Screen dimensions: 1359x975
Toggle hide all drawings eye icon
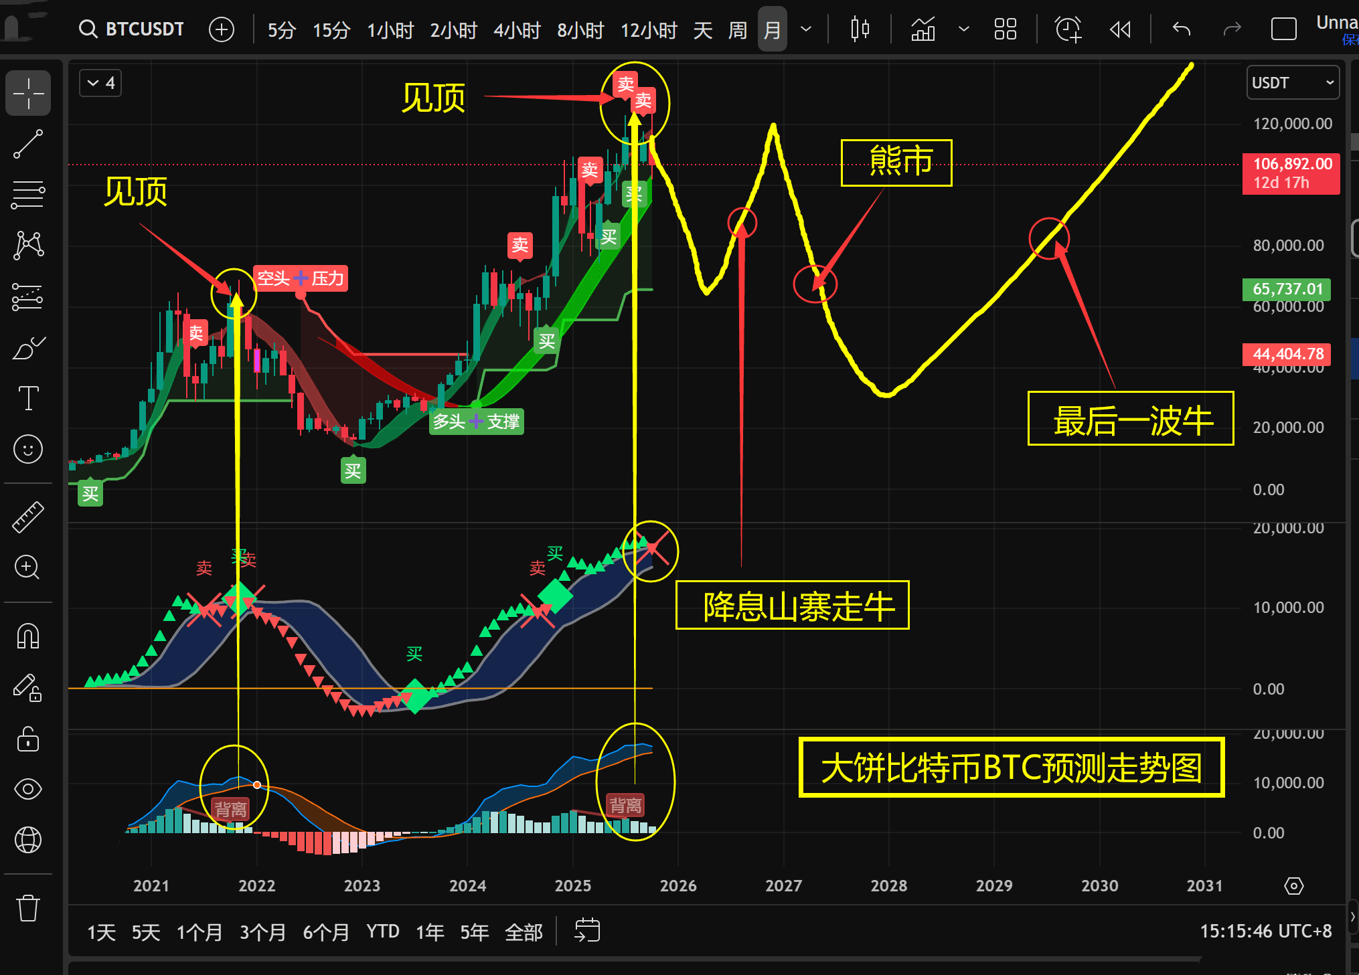coord(28,789)
